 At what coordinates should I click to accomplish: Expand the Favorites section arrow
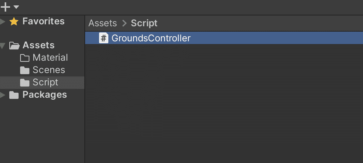click(2, 22)
